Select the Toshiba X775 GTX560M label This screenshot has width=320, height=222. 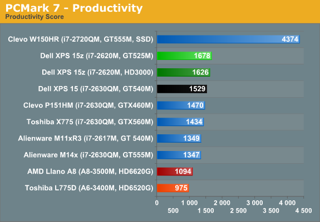90,122
